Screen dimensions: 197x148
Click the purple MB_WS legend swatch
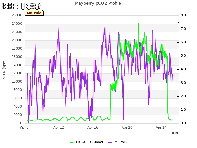pos(110,142)
